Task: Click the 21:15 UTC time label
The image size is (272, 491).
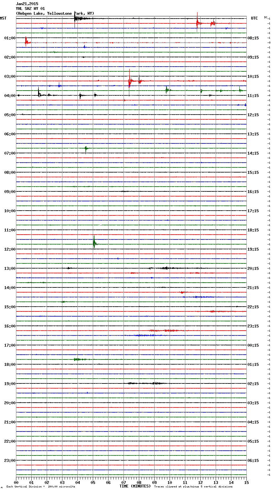Action: 253,288
